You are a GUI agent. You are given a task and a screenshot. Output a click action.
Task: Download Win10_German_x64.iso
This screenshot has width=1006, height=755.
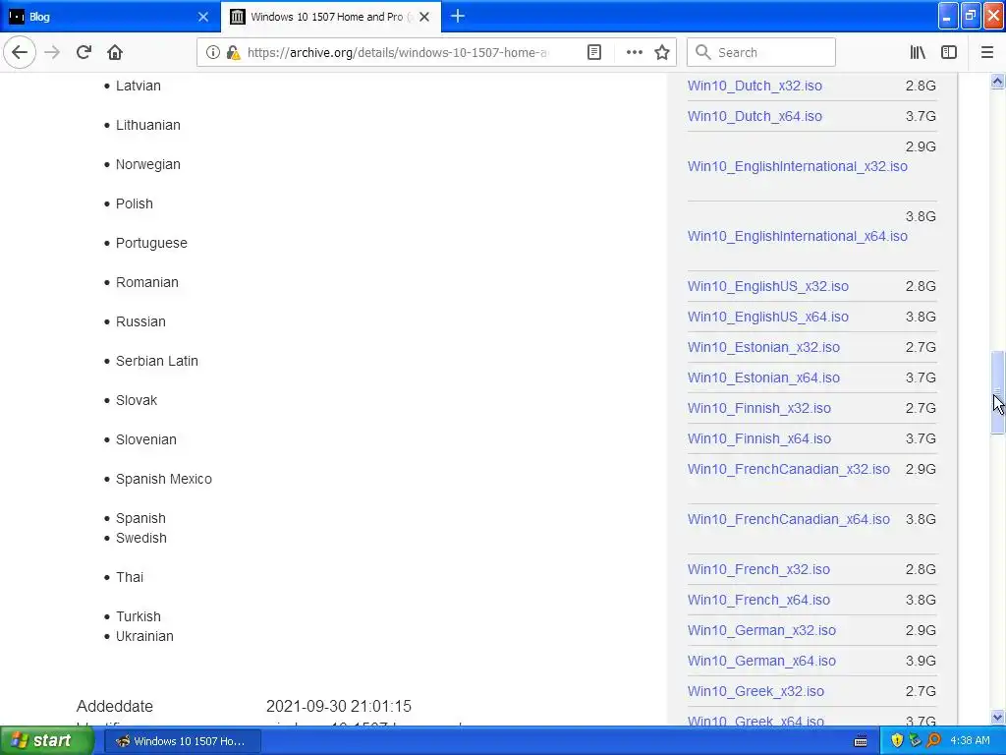[761, 661]
